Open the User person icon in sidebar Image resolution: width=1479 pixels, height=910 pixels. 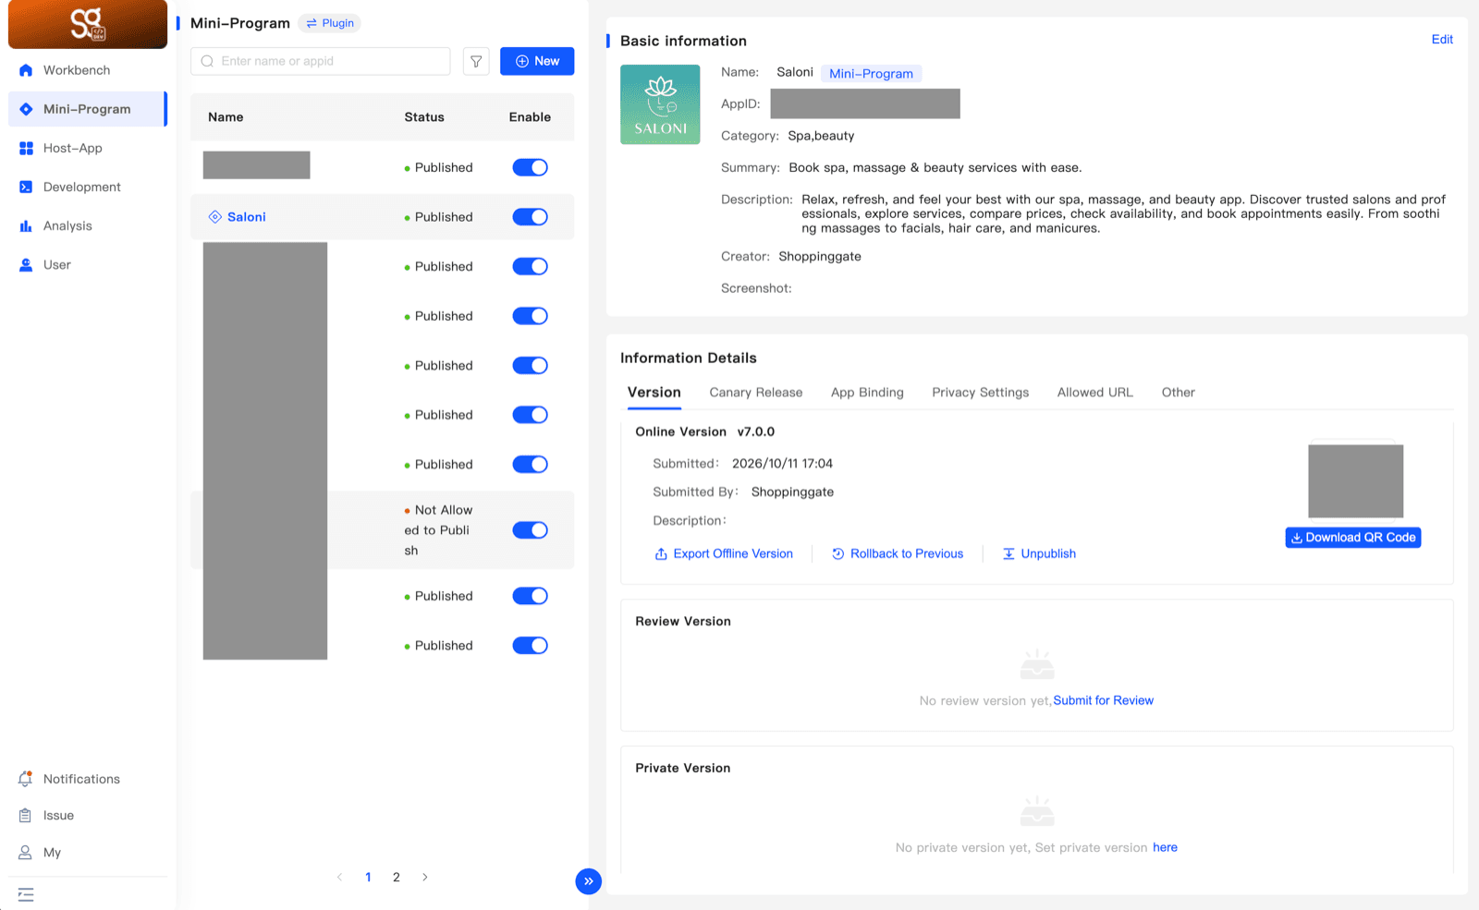26,264
